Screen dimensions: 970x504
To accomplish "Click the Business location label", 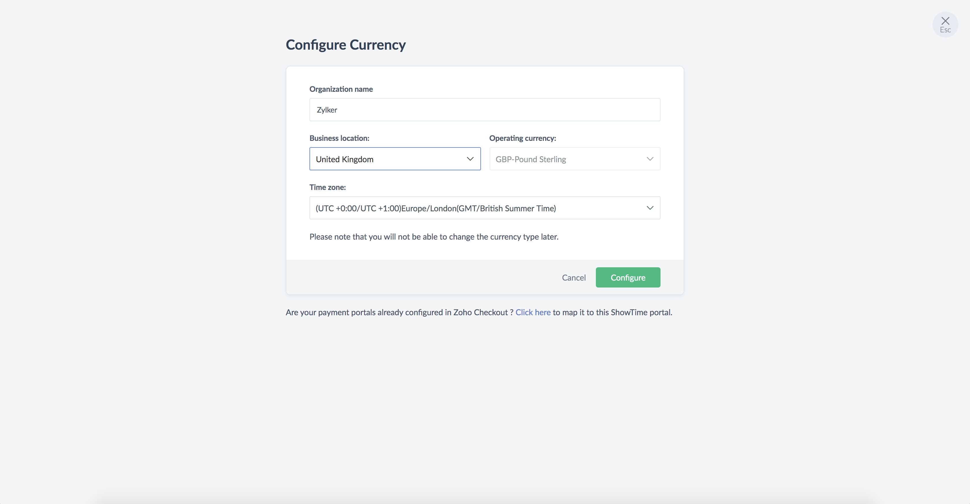I will point(339,138).
